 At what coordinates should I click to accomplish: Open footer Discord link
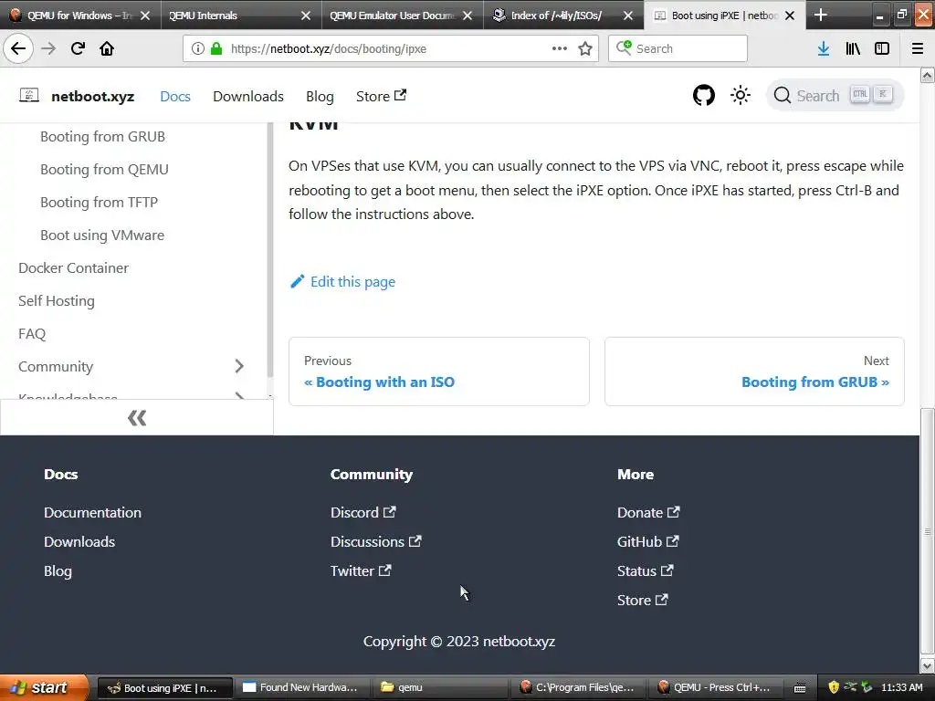click(x=363, y=512)
